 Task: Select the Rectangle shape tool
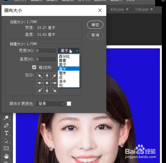[6, 148]
